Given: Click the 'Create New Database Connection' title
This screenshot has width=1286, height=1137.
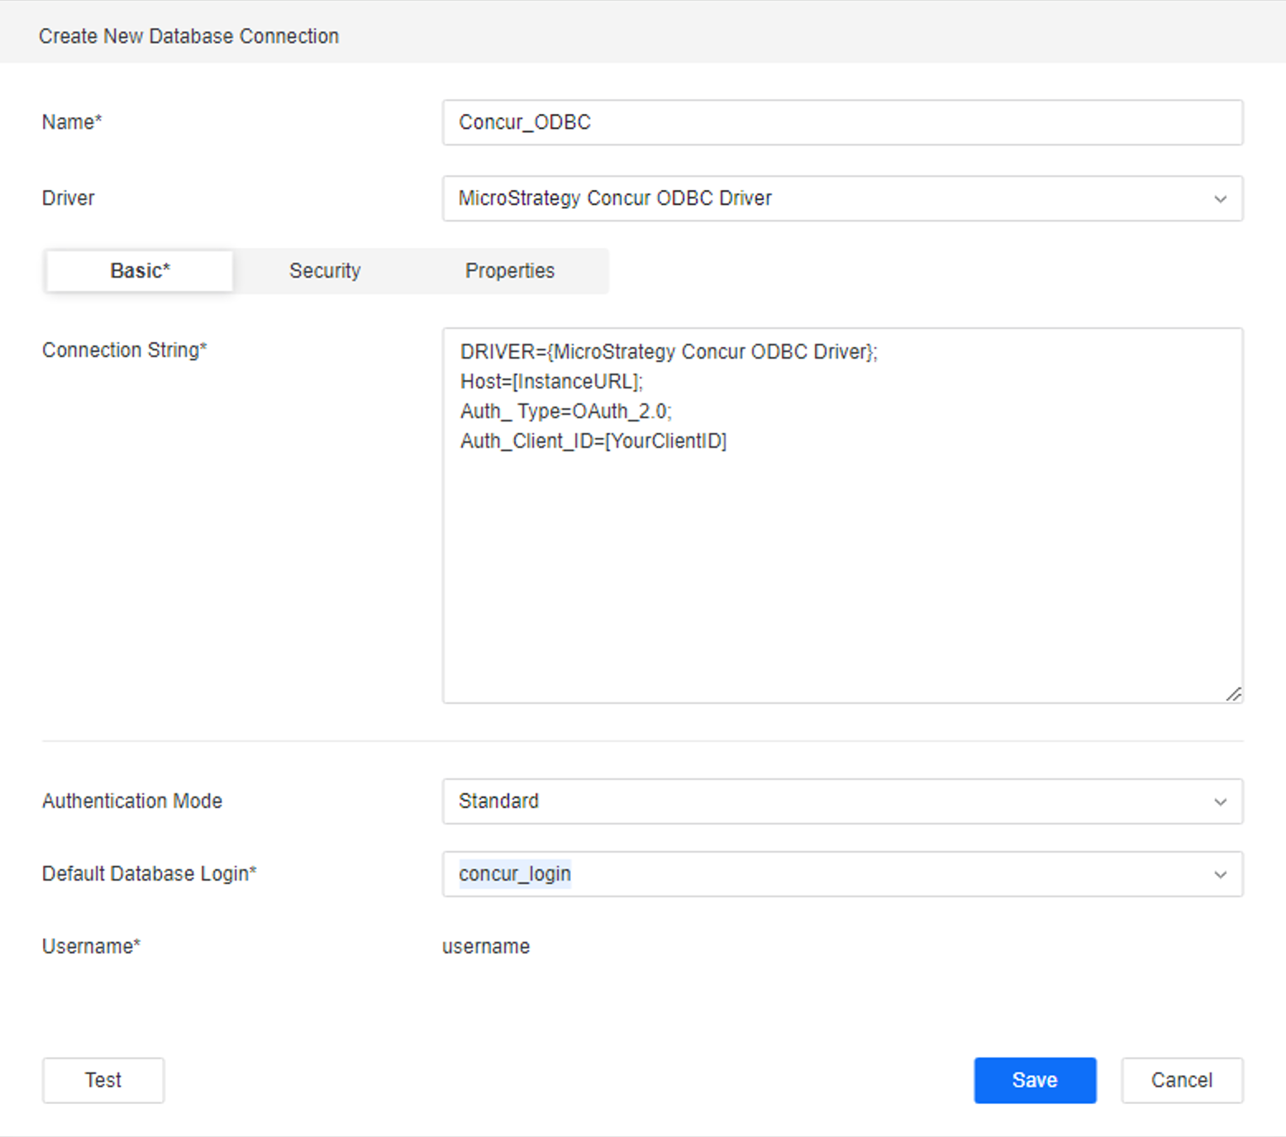Looking at the screenshot, I should coord(188,36).
